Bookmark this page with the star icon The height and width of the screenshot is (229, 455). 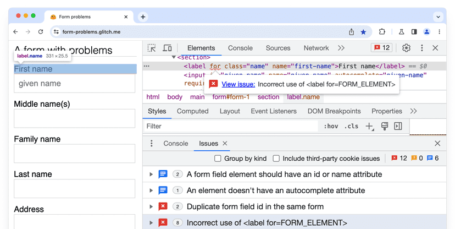tap(363, 32)
